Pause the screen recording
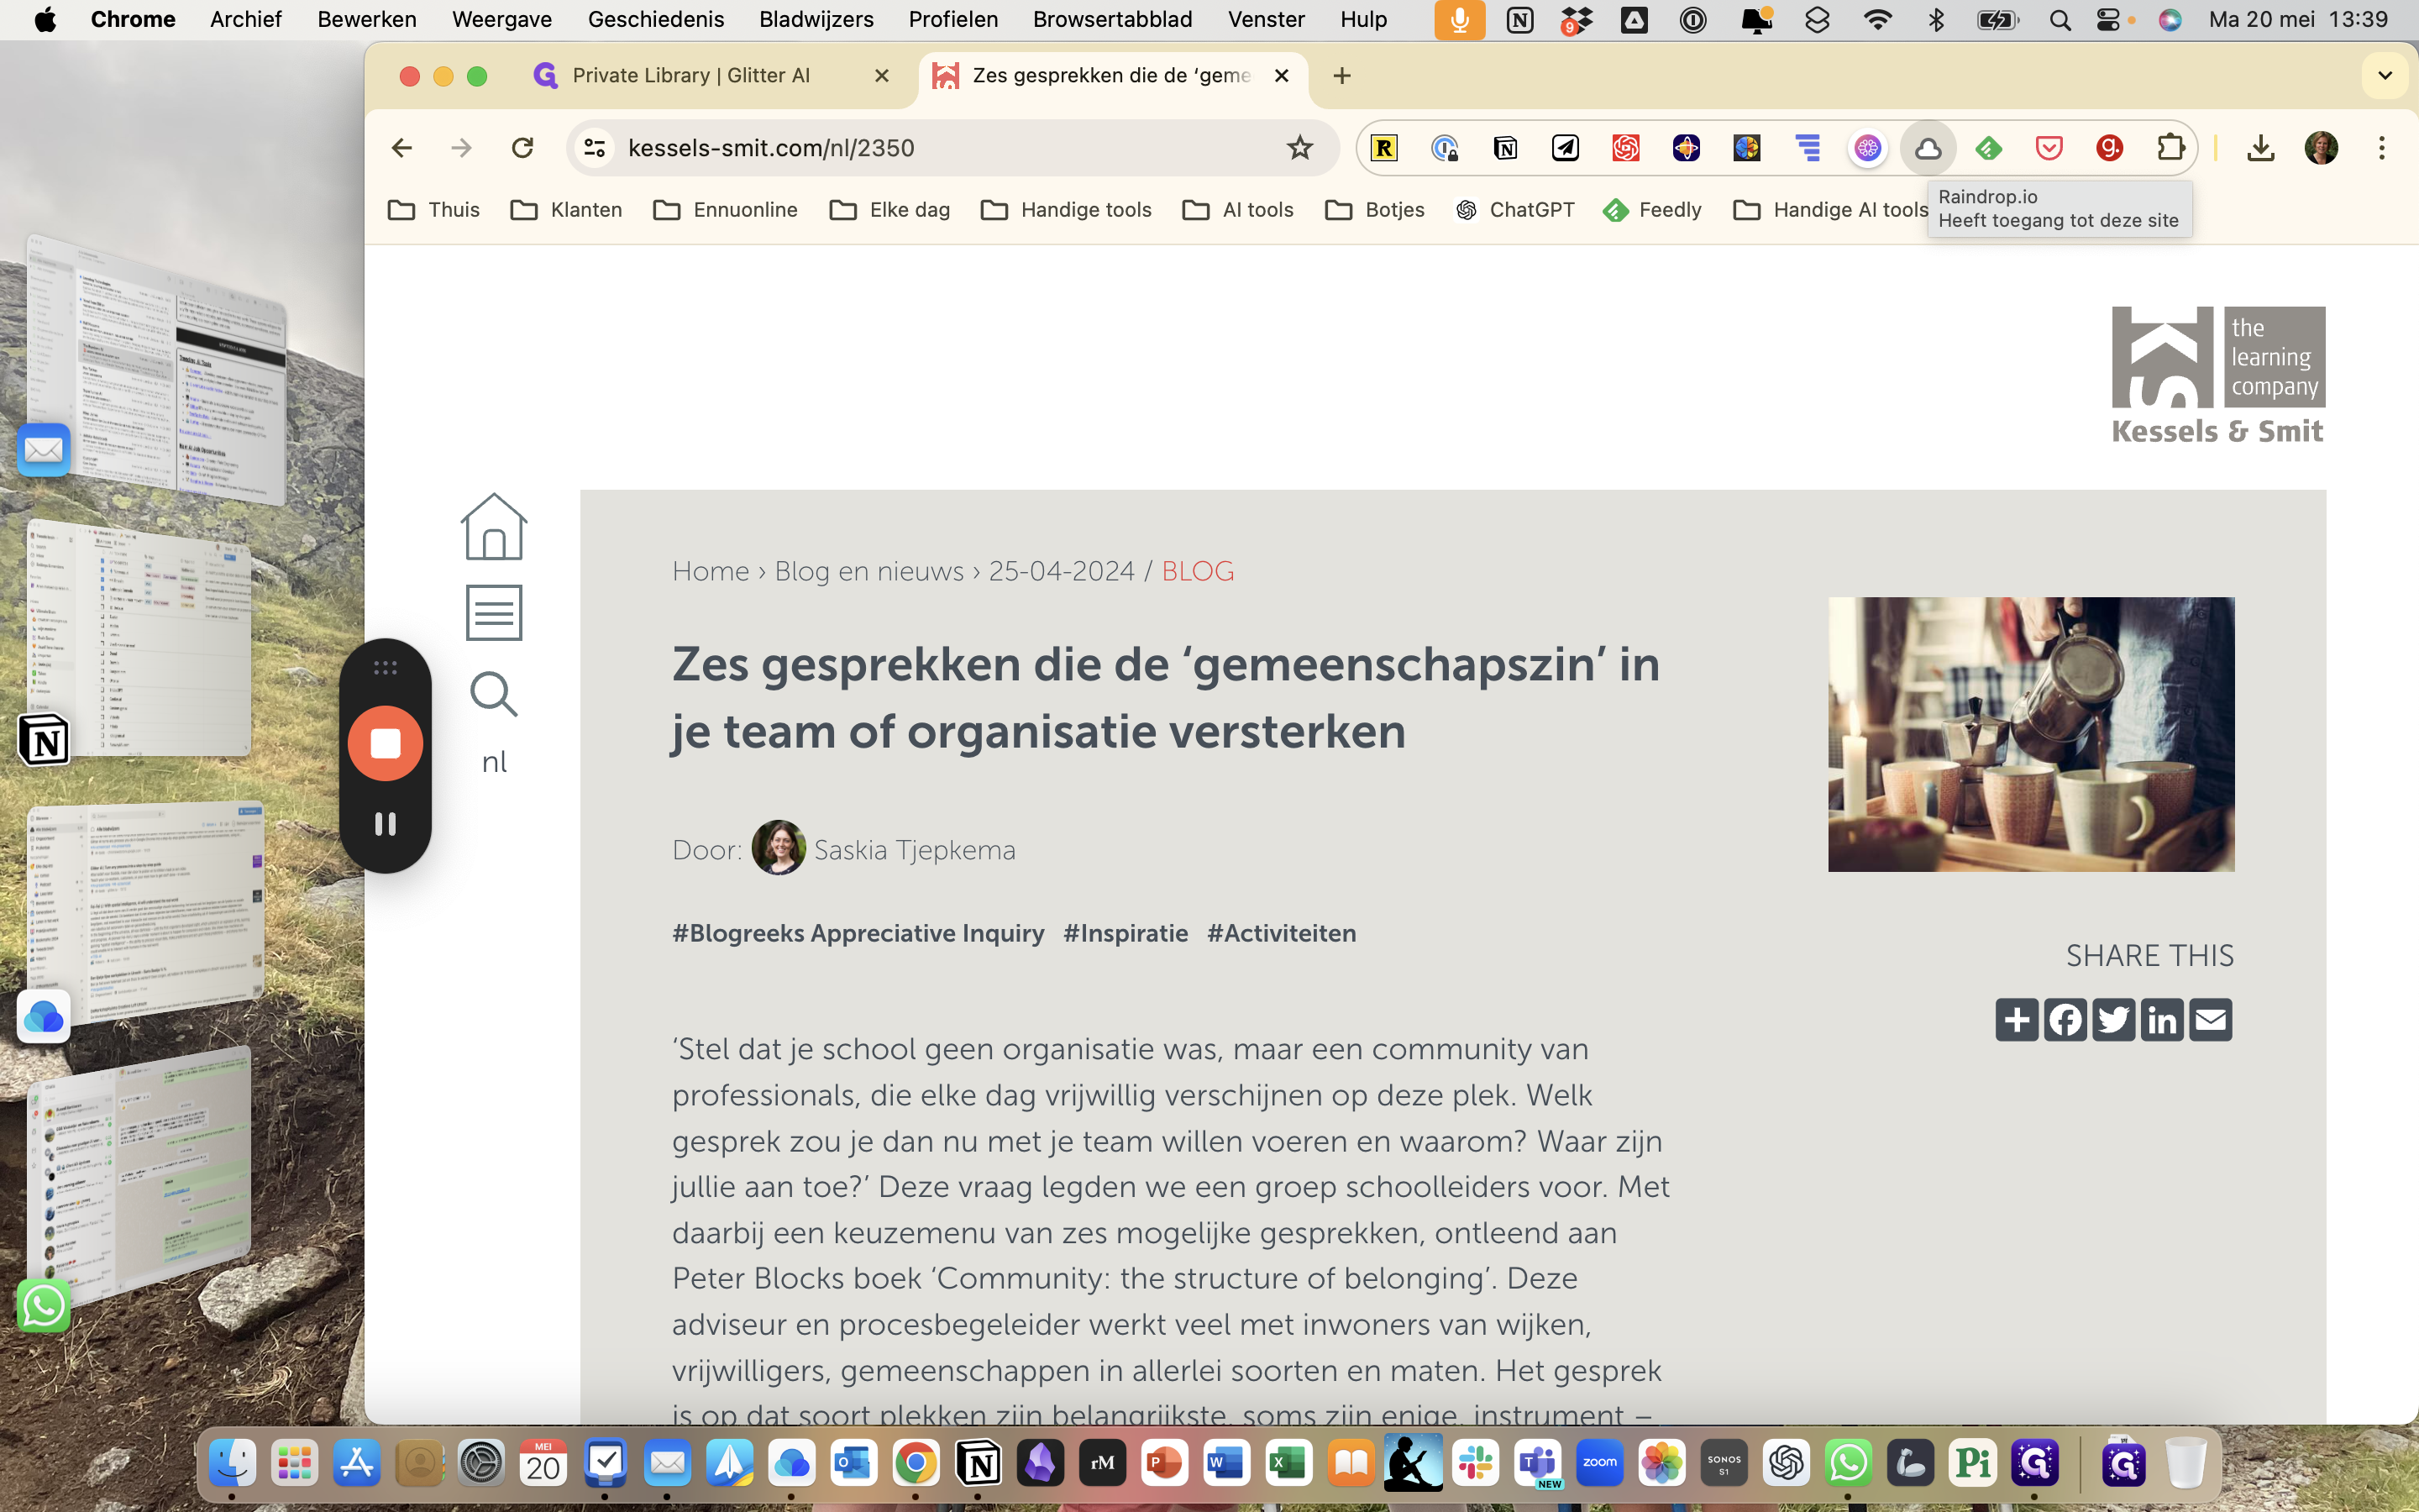The height and width of the screenshot is (1512, 2419). (x=385, y=824)
